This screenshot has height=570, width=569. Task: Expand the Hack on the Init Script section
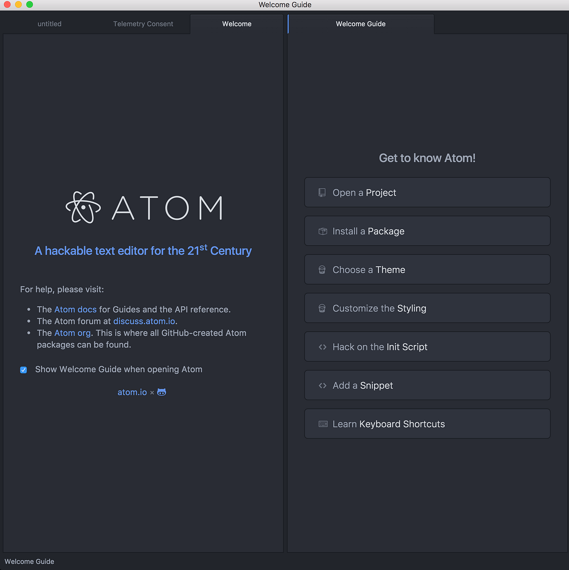tap(427, 346)
